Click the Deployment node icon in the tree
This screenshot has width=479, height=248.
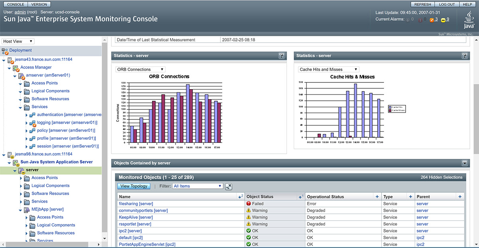(x=5, y=51)
